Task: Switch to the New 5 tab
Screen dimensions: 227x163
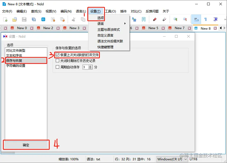Action: pyautogui.click(x=153, y=28)
